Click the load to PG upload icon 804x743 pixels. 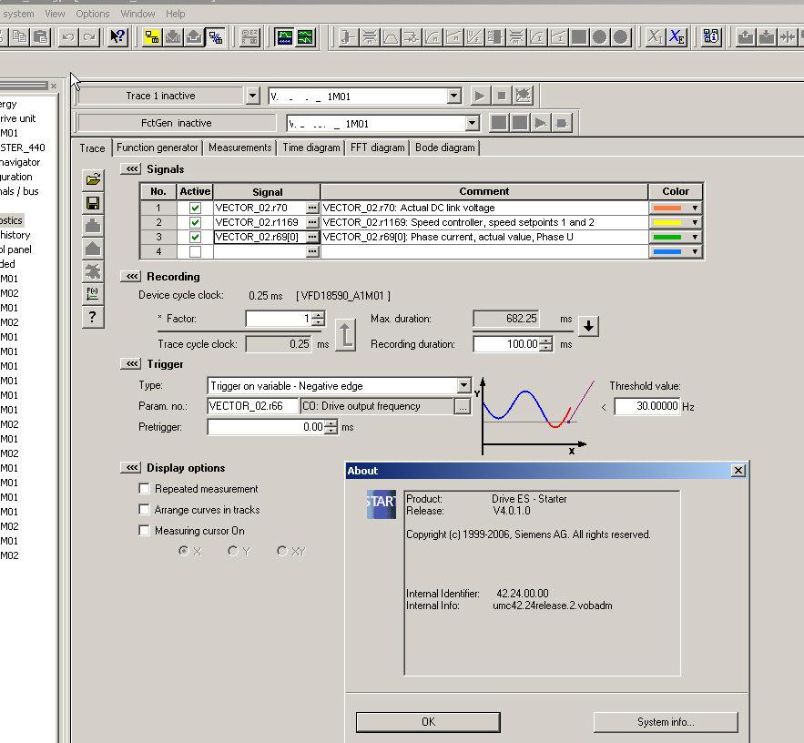click(194, 37)
